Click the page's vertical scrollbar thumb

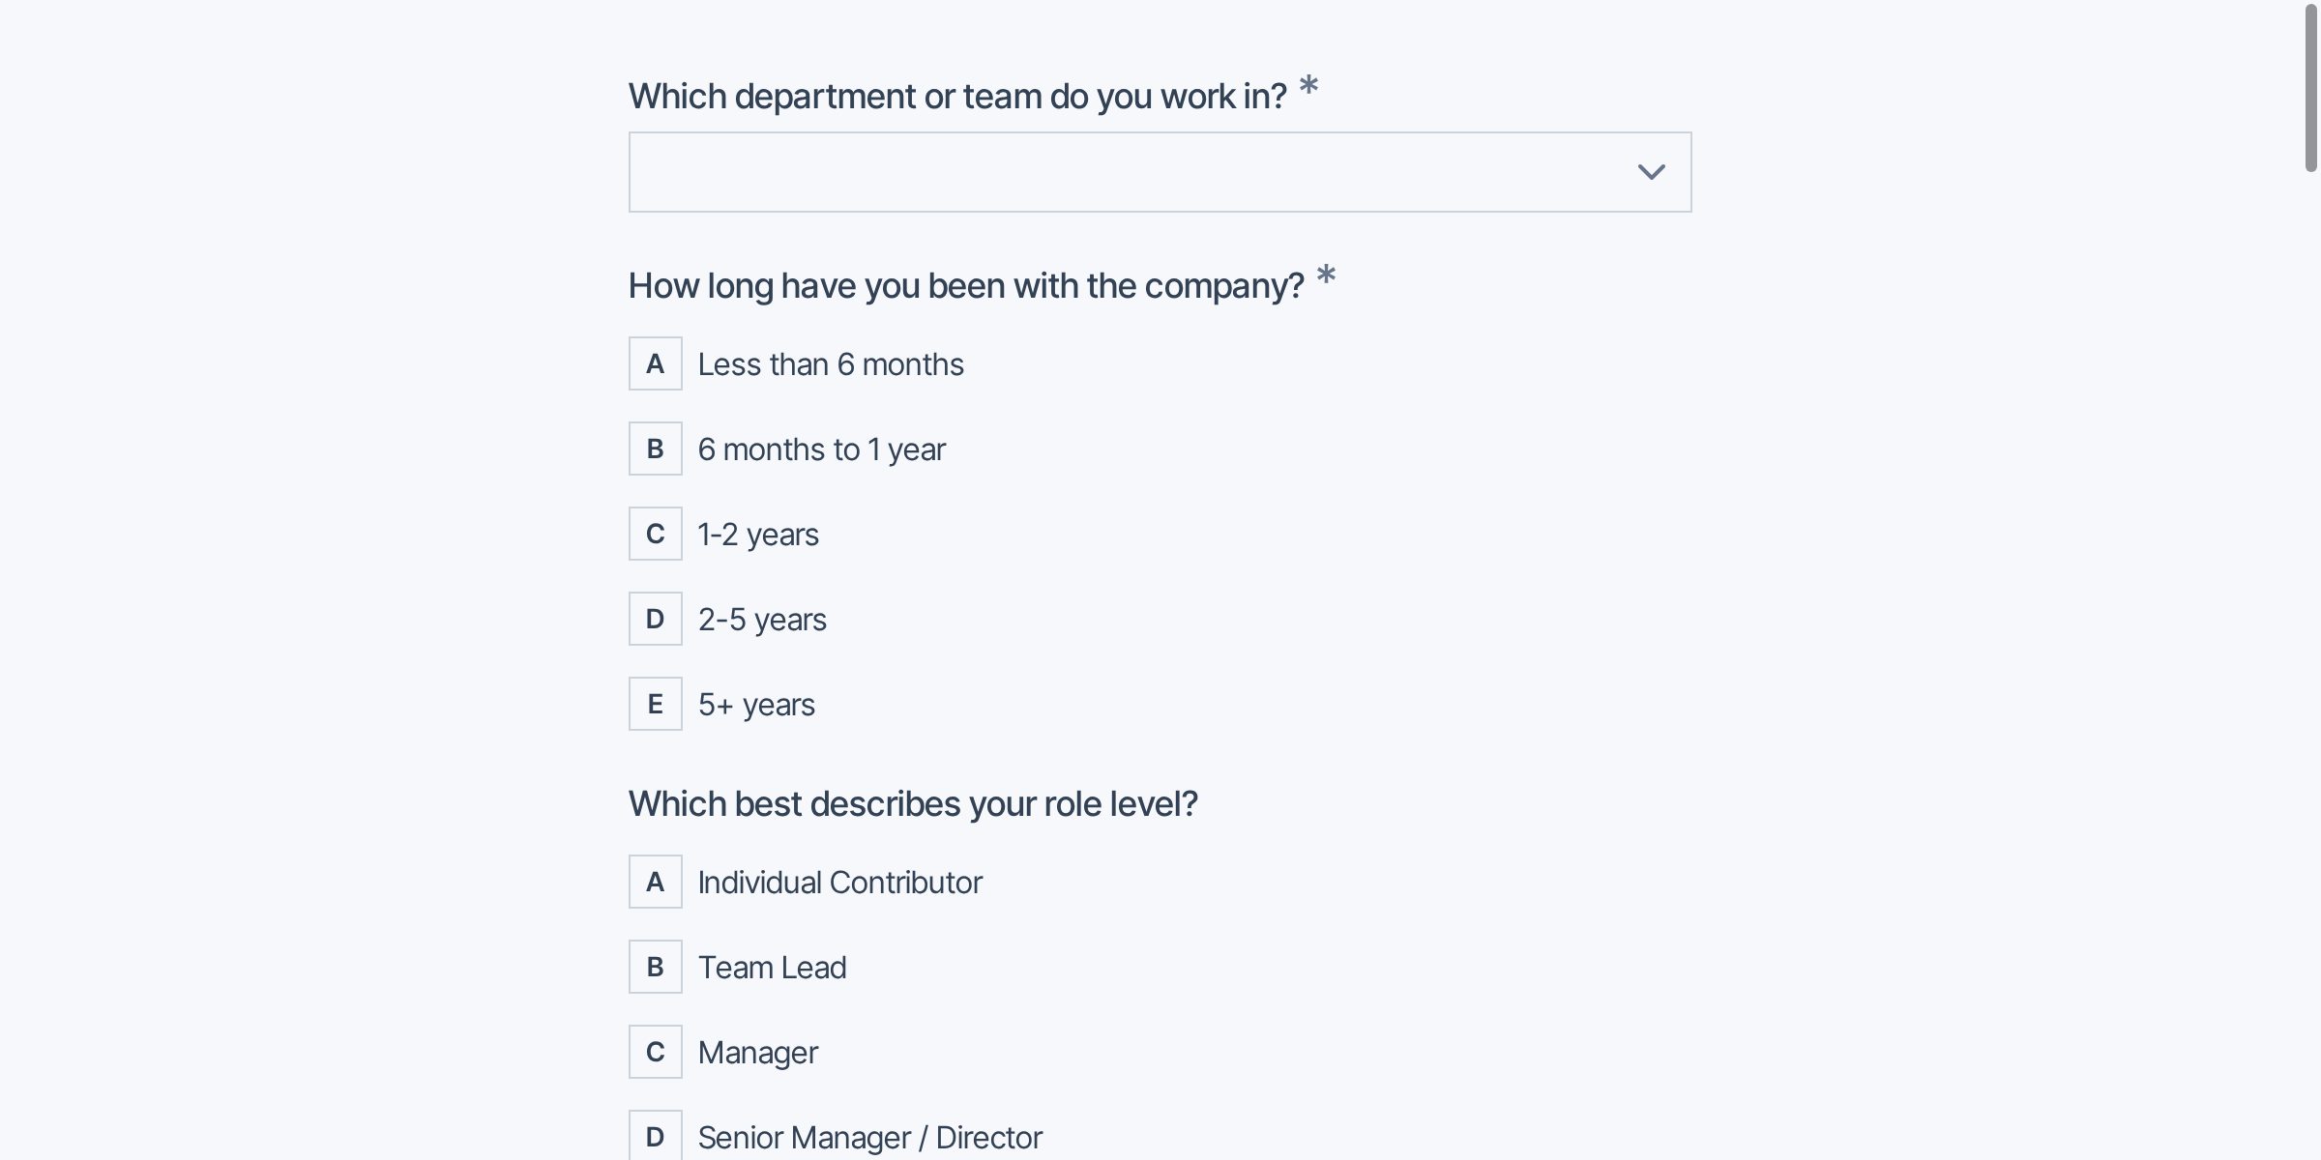(2310, 87)
